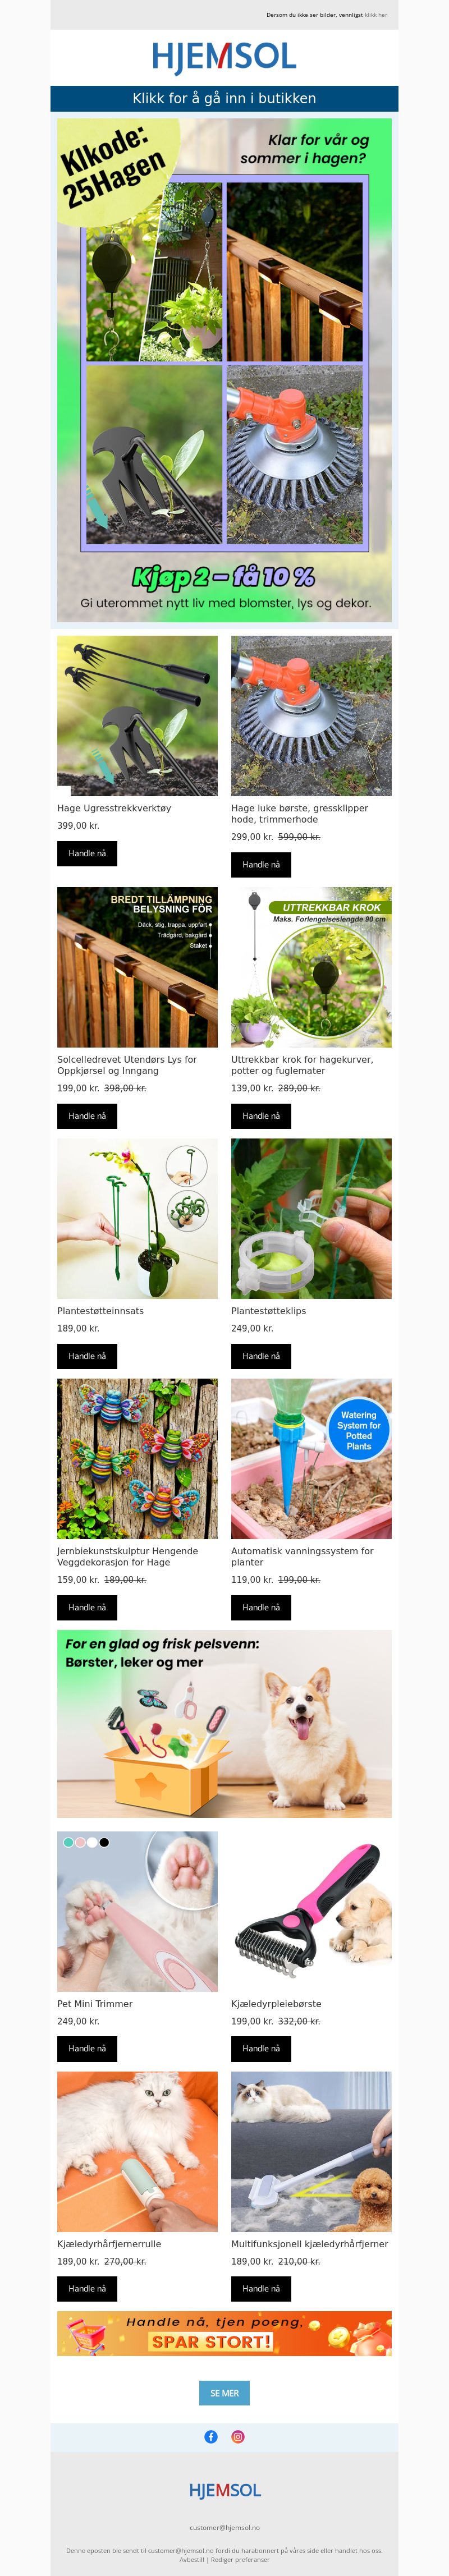Open the Rediger preferanser link

[240, 2559]
